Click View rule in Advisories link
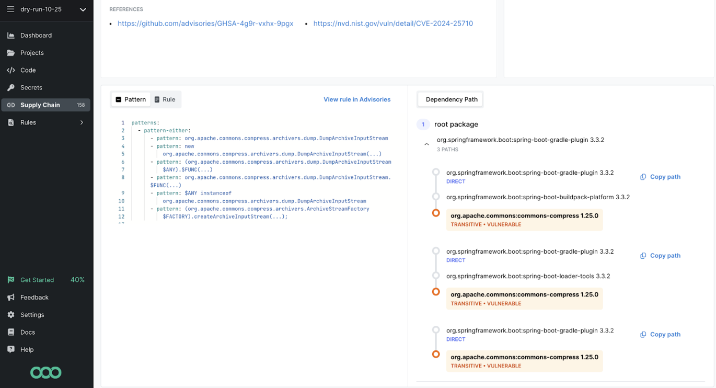Viewport: 716px width, 388px height. tap(356, 99)
